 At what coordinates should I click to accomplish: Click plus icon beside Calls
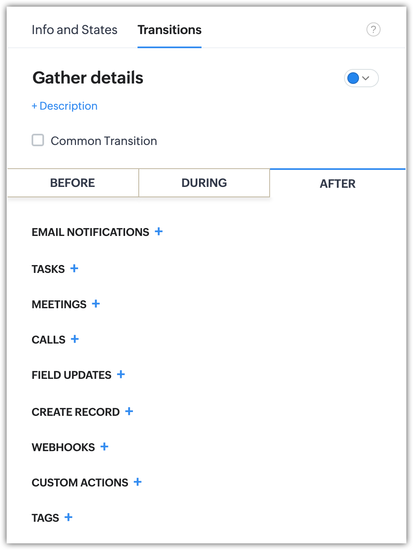(75, 339)
